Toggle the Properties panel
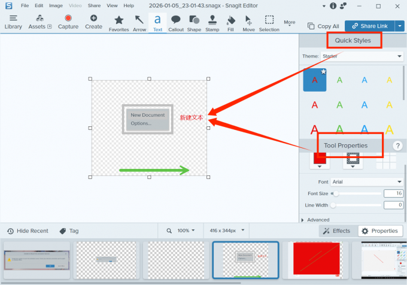Viewport: 407px width, 285px height. coord(379,231)
